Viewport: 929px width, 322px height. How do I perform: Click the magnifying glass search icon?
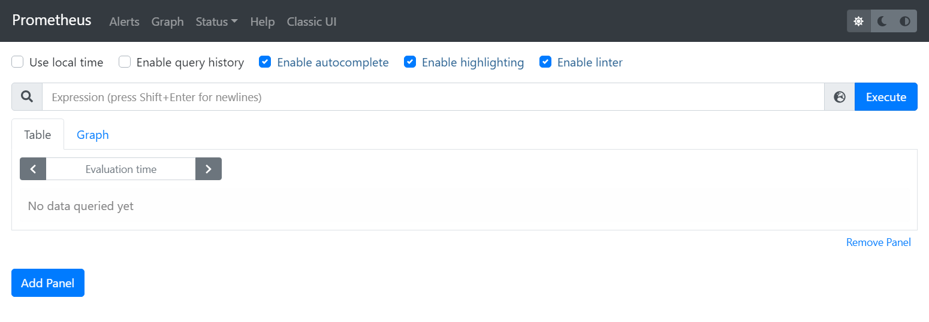[27, 97]
